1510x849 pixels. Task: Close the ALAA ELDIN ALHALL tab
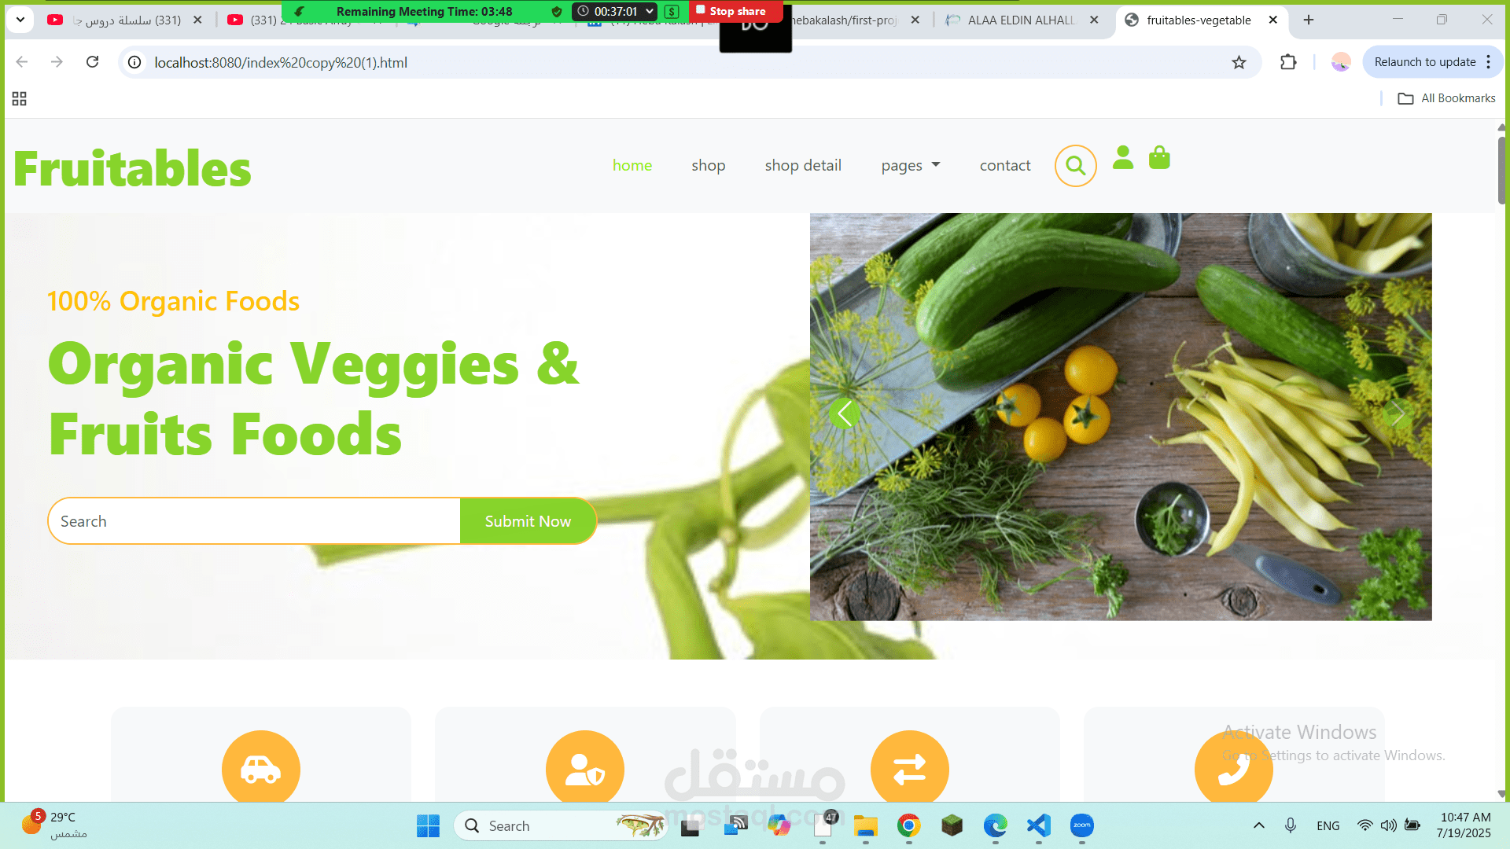point(1094,20)
